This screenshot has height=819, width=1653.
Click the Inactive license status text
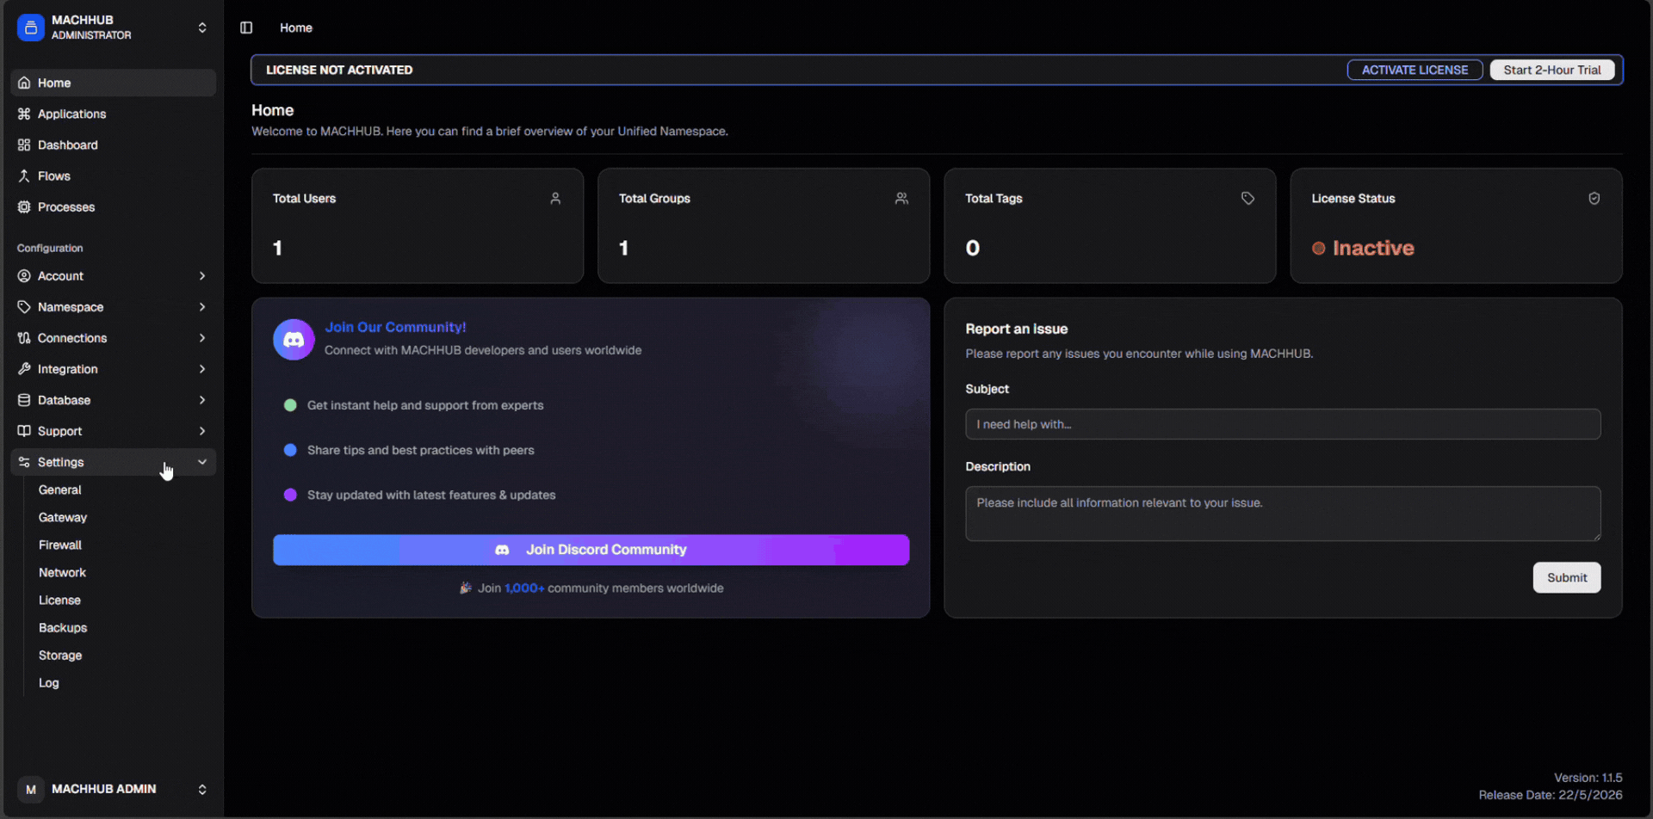1373,248
